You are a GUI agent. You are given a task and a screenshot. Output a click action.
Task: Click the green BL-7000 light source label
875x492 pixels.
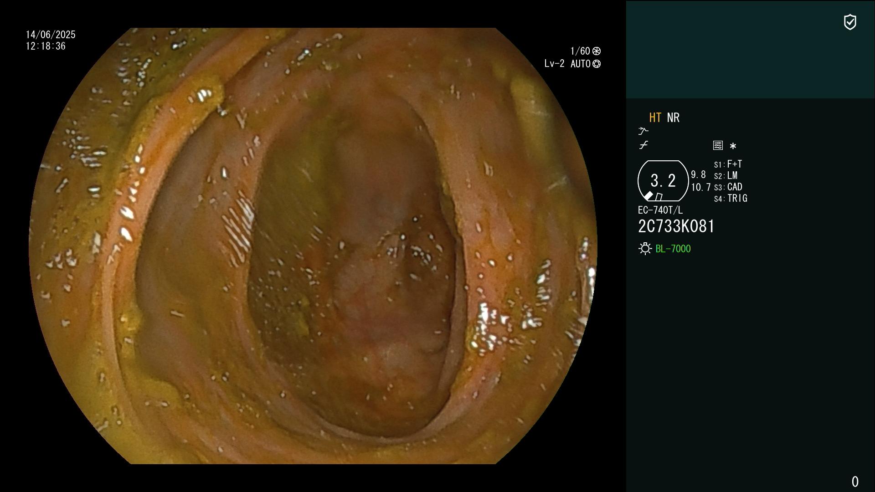click(x=673, y=249)
